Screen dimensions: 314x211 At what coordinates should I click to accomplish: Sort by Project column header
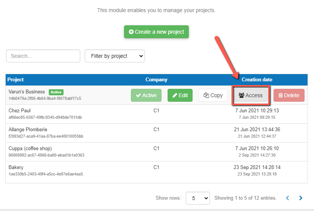(x=16, y=79)
